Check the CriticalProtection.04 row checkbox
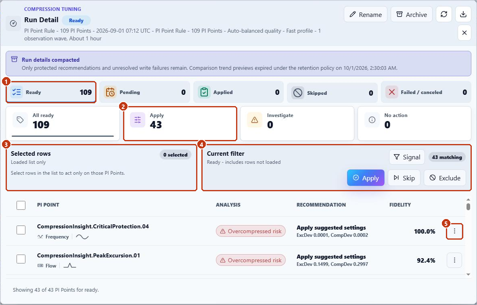Image resolution: width=477 pixels, height=305 pixels. click(21, 230)
